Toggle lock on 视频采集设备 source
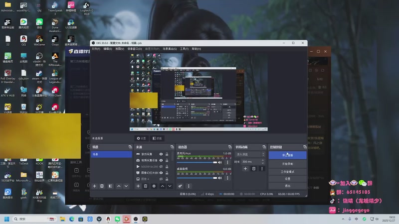399x224 pixels. pos(167,160)
